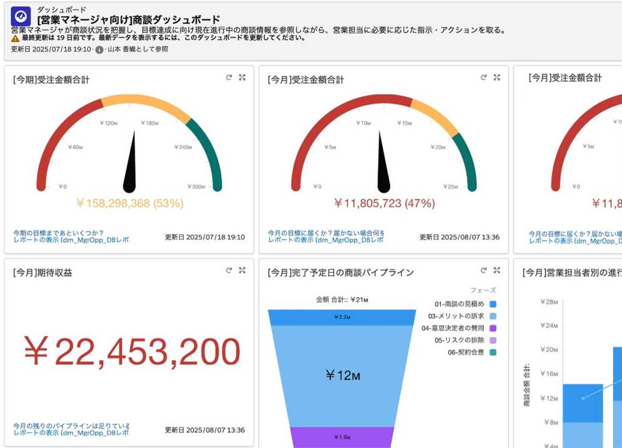Refresh the [今期]受注金額合計 widget
The height and width of the screenshot is (448, 622).
point(229,77)
